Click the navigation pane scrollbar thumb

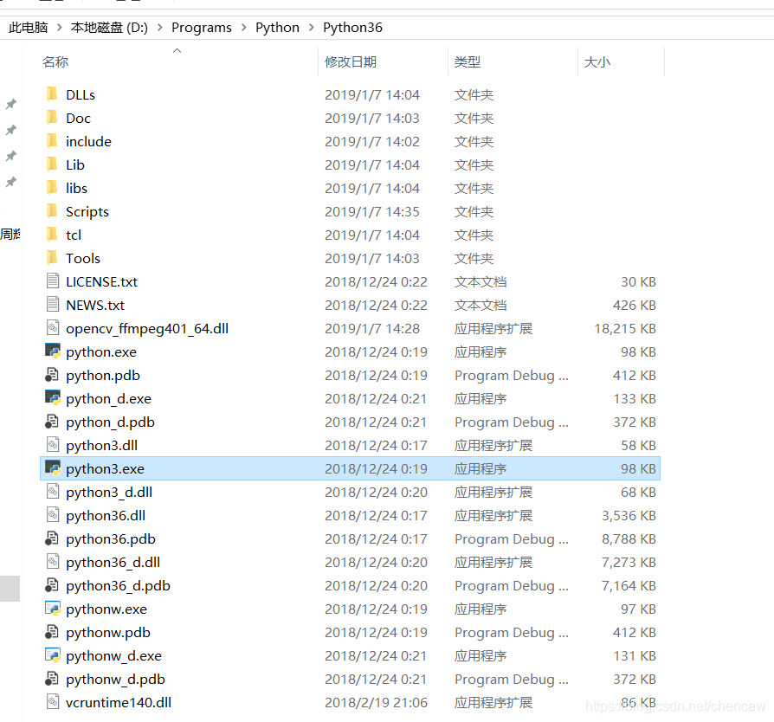10,589
